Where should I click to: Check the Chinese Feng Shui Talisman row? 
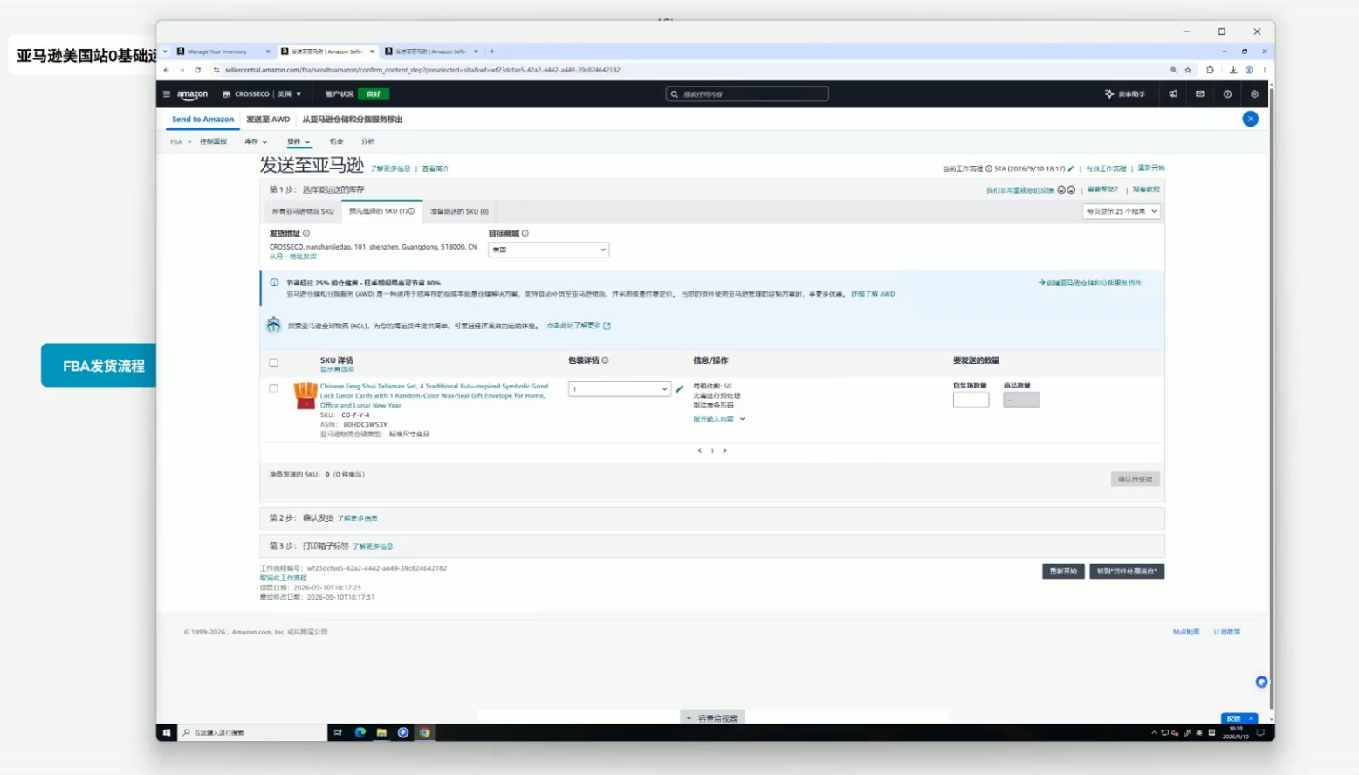coord(273,388)
